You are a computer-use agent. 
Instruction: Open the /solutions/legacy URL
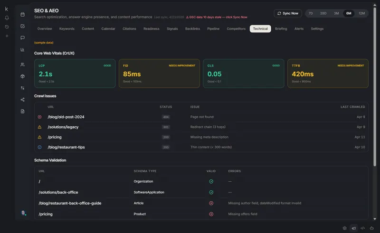(63, 127)
